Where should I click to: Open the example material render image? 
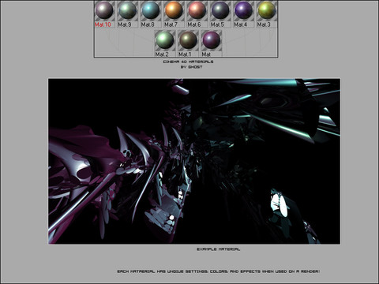(x=194, y=161)
